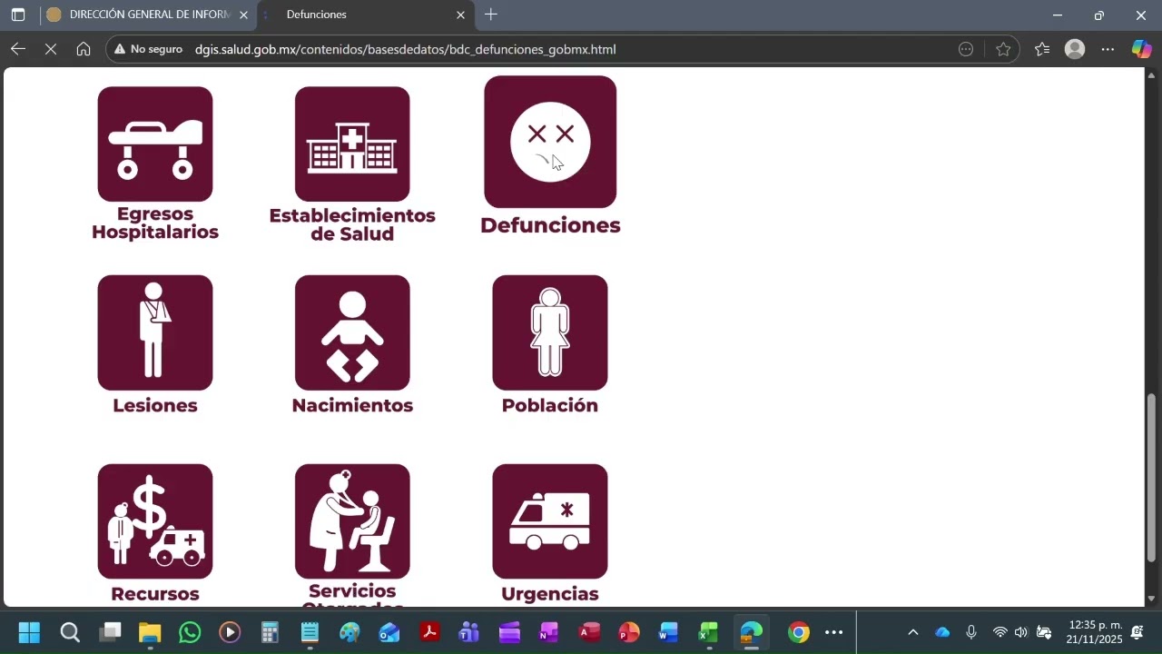The width and height of the screenshot is (1162, 654).
Task: Show more taskbar apps overflow
Action: pyautogui.click(x=834, y=632)
